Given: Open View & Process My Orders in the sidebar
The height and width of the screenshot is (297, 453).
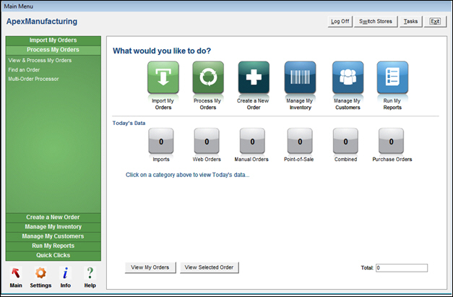Looking at the screenshot, I should click(40, 61).
